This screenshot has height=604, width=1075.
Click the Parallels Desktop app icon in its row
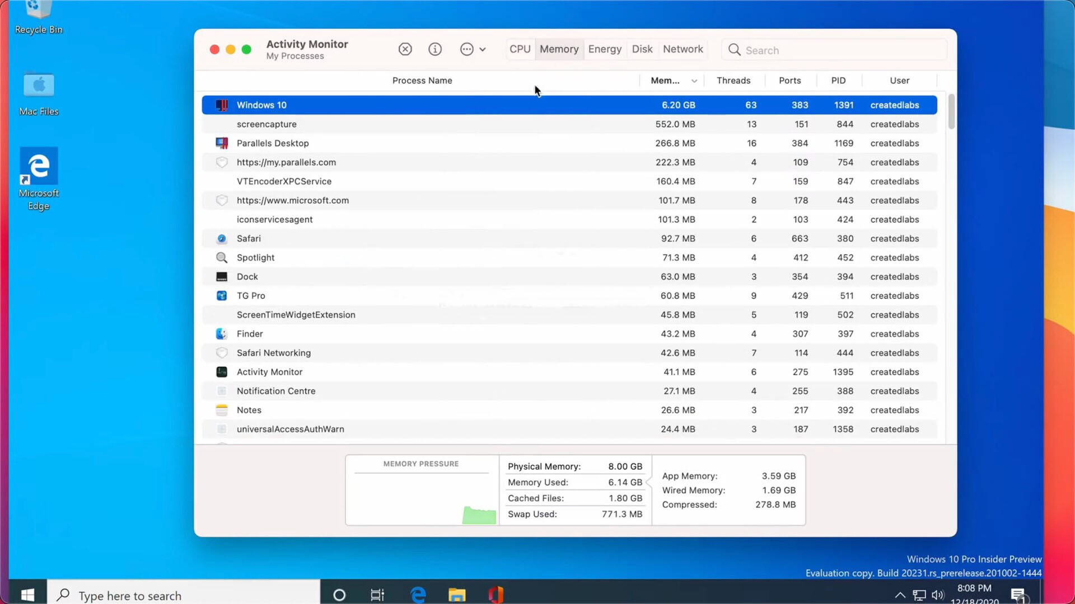[222, 143]
